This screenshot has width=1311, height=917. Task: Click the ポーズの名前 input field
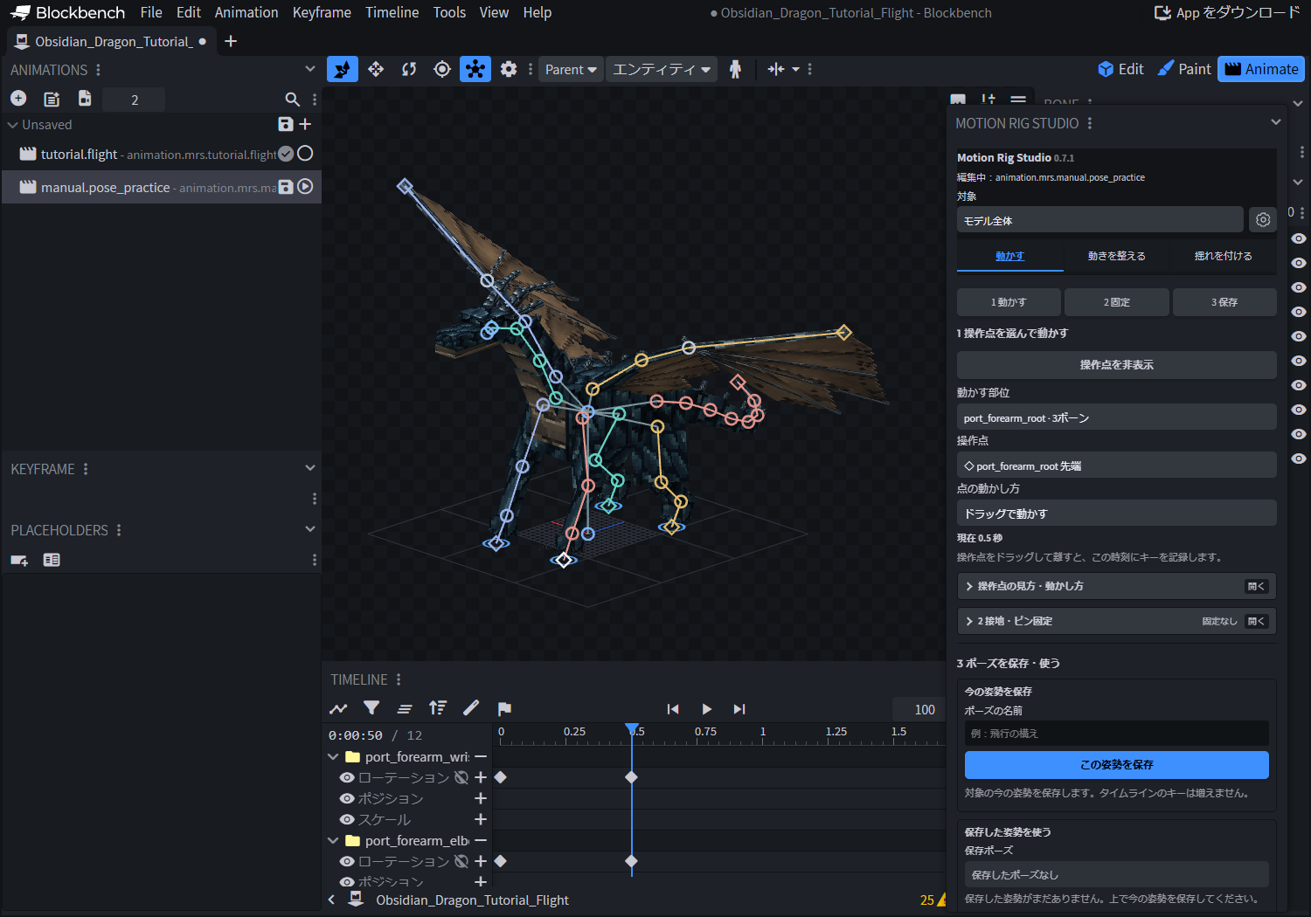pyautogui.click(x=1117, y=734)
